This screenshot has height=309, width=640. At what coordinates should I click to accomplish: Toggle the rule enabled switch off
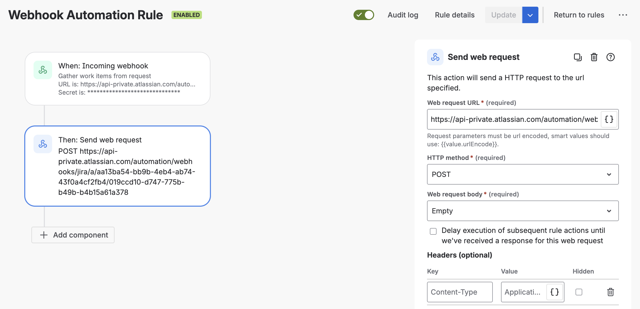click(x=364, y=15)
